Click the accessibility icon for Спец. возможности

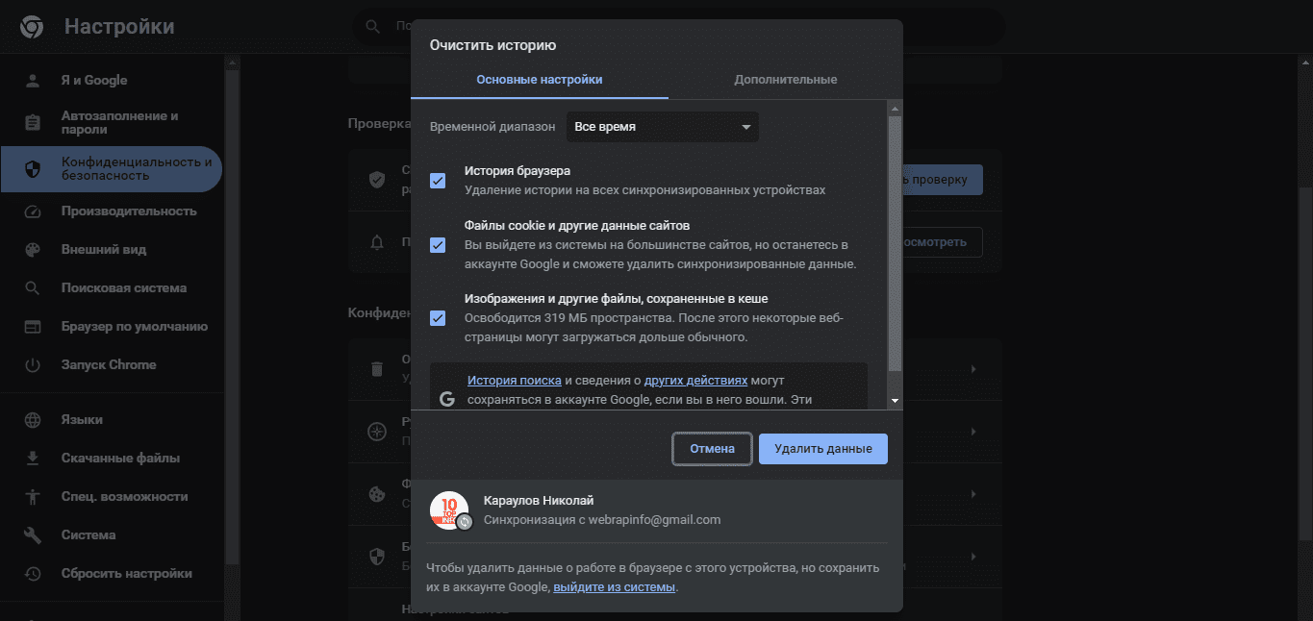[x=33, y=497]
